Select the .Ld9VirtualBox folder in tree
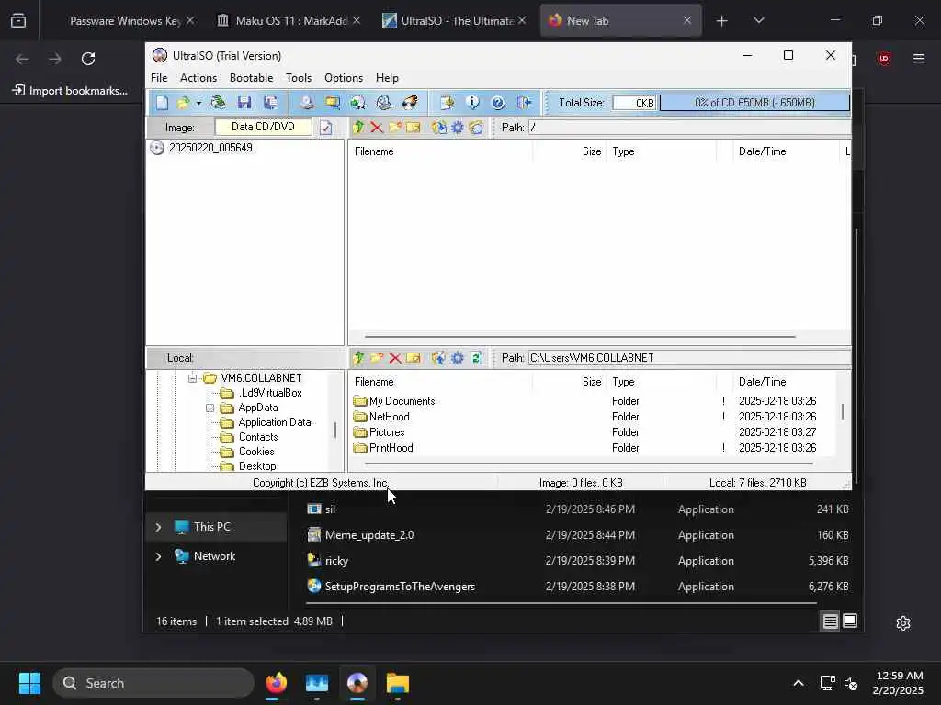The width and height of the screenshot is (941, 705). [270, 393]
